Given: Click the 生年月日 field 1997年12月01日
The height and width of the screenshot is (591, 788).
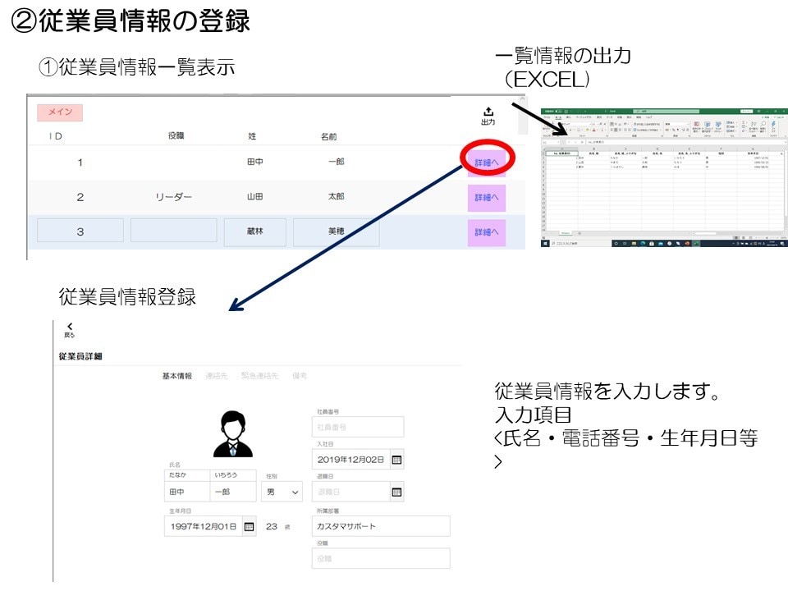Looking at the screenshot, I should pyautogui.click(x=203, y=527).
